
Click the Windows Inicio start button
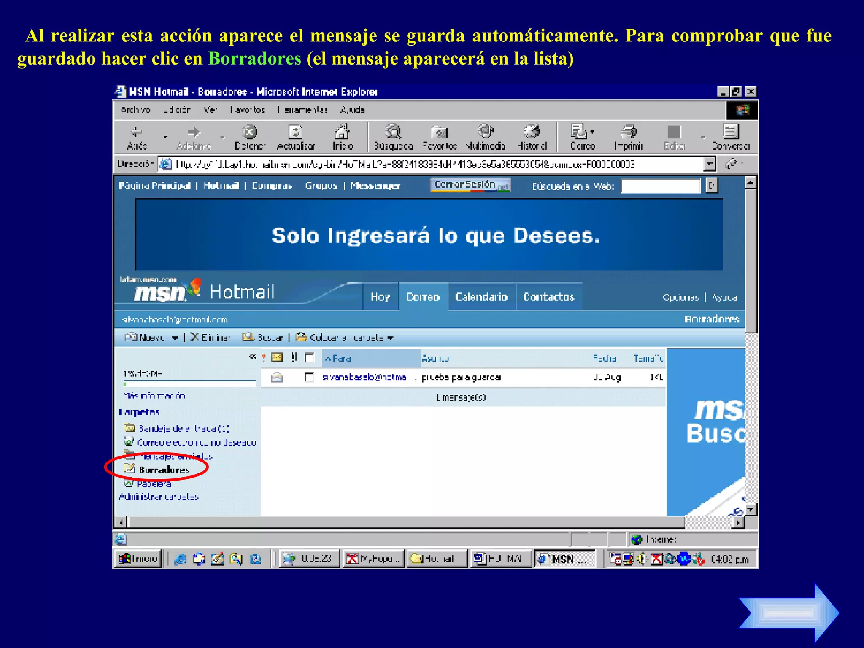(x=138, y=559)
